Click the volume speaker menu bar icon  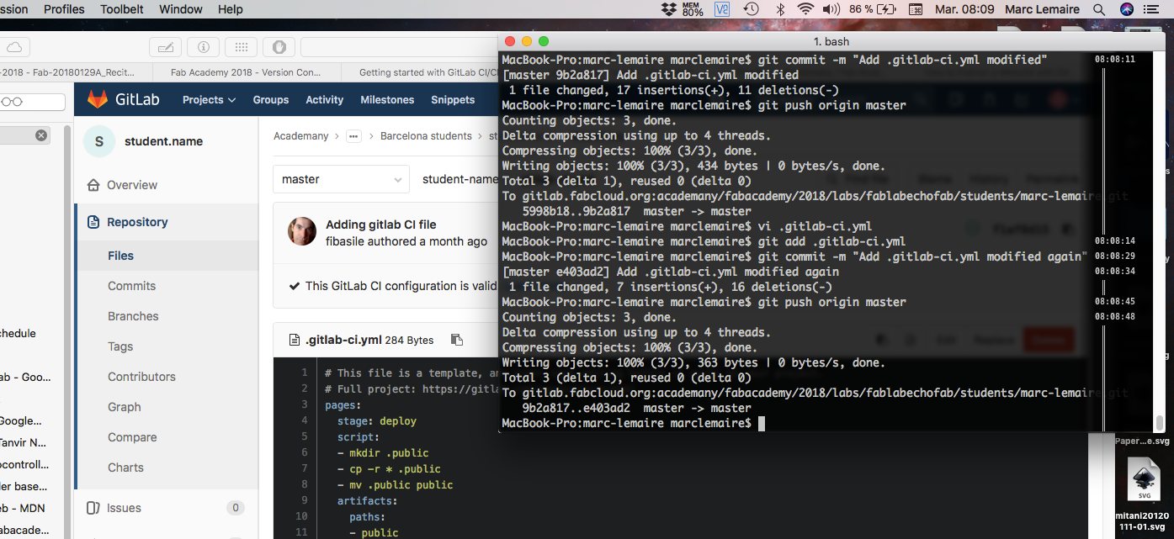(x=831, y=9)
